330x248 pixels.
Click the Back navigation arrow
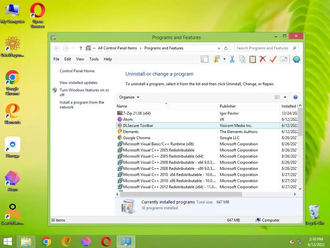click(56, 48)
